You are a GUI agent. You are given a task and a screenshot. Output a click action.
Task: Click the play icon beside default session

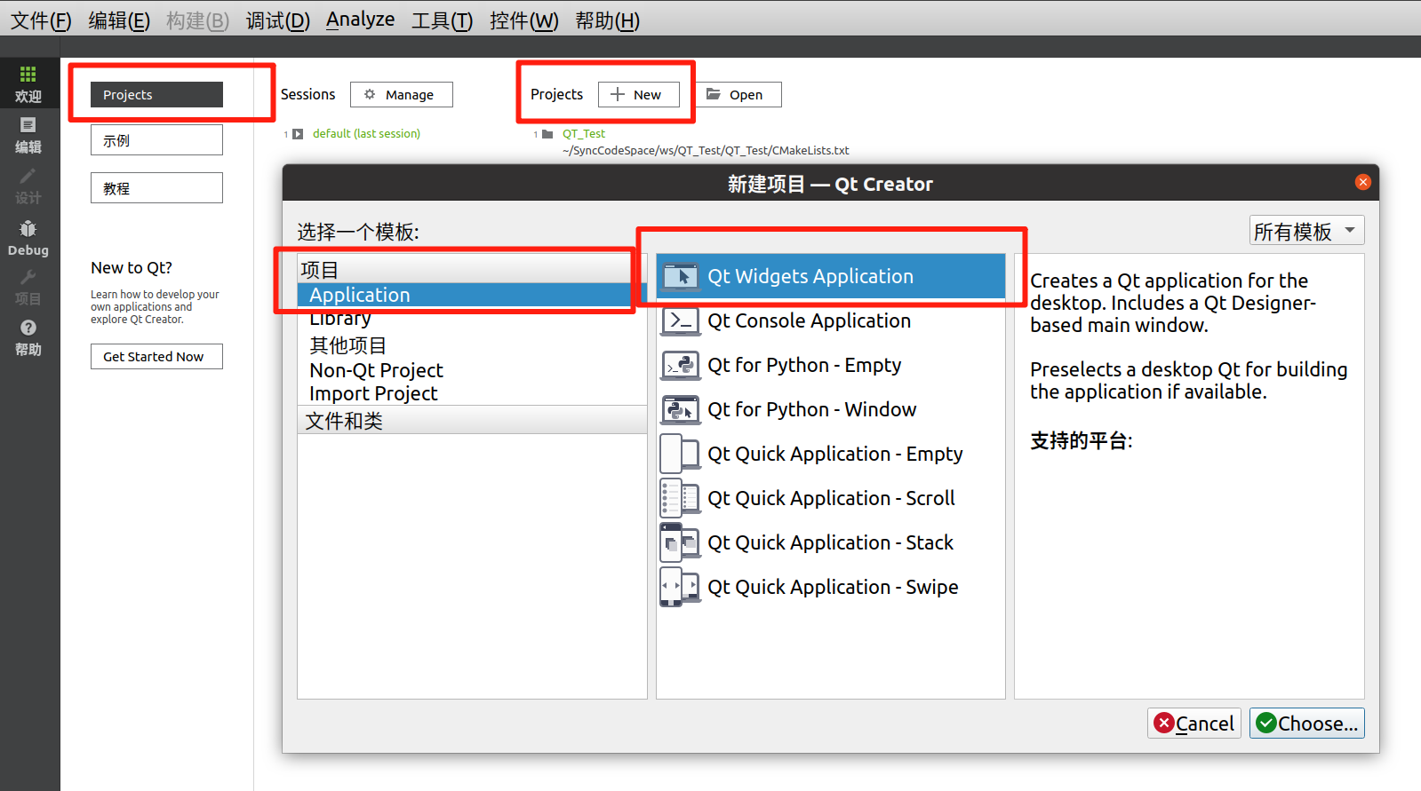(298, 134)
